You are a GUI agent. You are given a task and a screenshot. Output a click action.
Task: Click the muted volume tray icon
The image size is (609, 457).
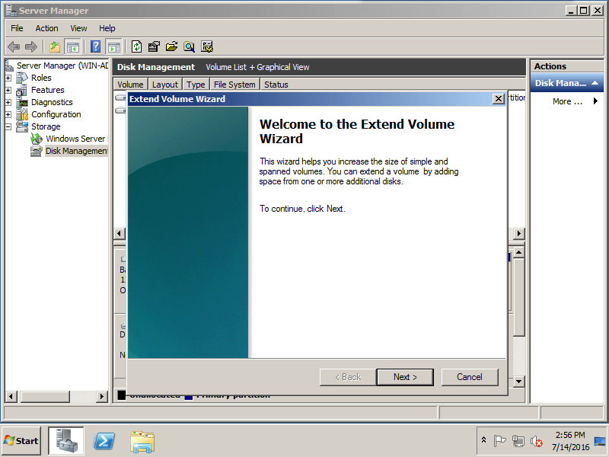537,441
